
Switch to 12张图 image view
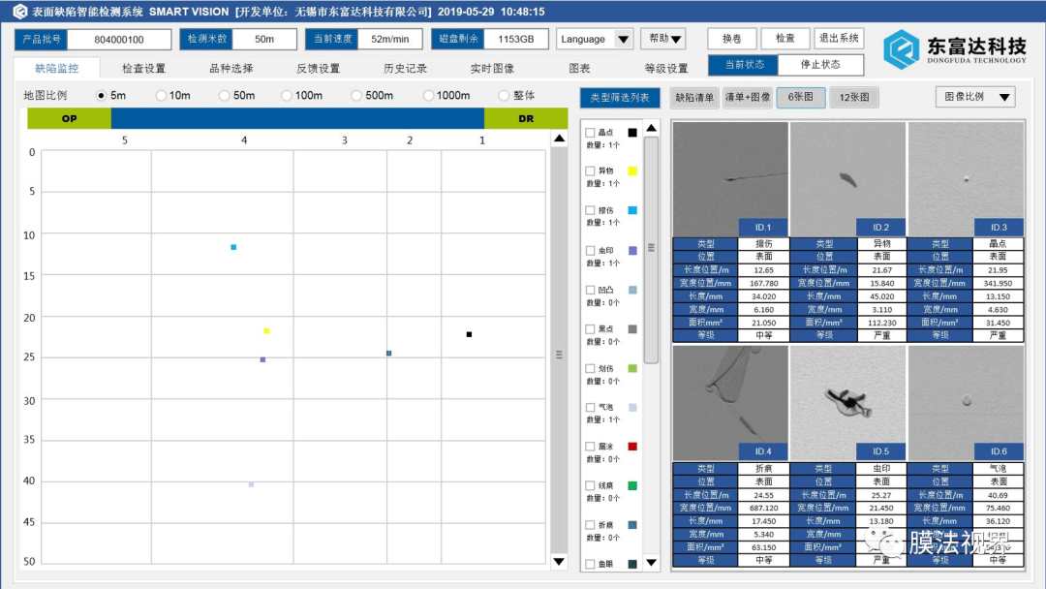854,97
